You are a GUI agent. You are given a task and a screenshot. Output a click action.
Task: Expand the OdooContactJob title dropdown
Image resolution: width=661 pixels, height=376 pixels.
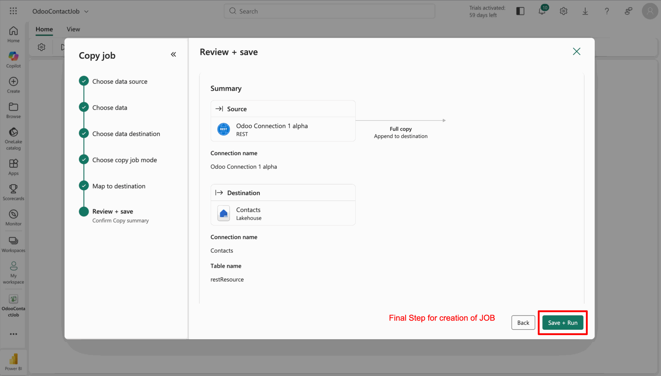(x=86, y=11)
